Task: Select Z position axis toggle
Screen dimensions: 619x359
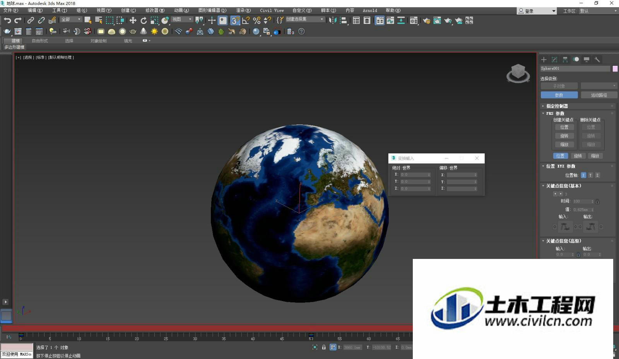Action: (597, 175)
